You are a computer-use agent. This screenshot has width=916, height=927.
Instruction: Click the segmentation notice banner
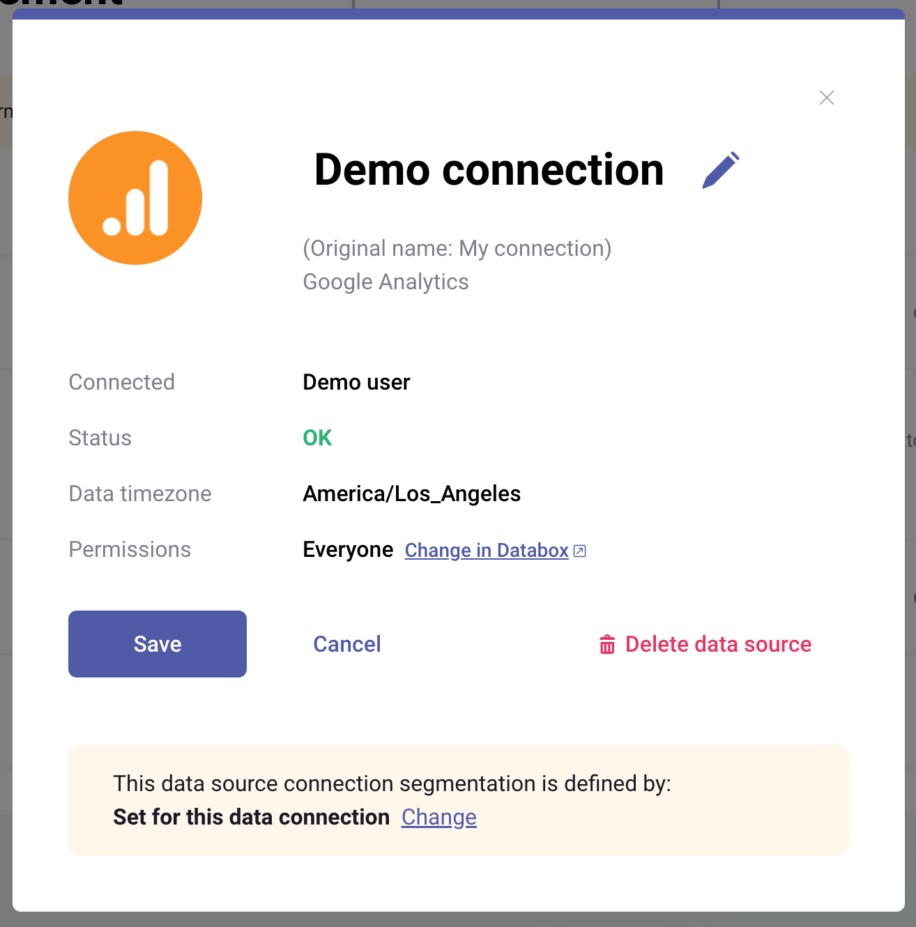pos(458,800)
